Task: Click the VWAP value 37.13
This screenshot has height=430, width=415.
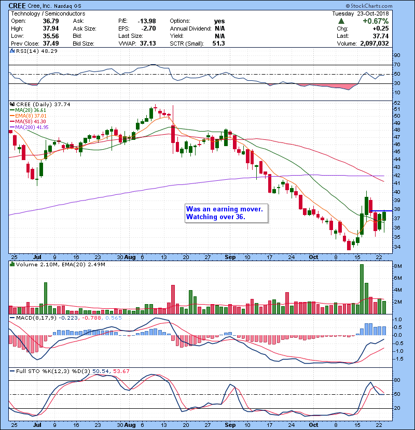Action: point(148,44)
